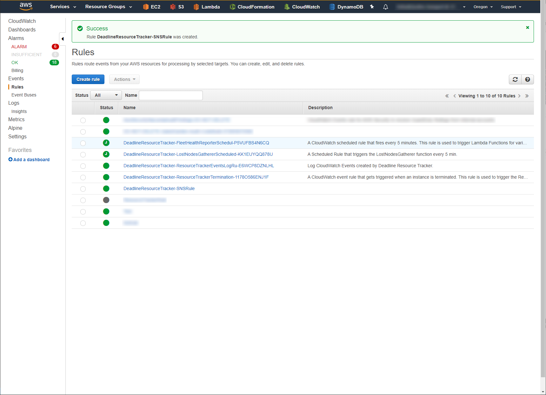Open the blurred account name dropdown
This screenshot has height=395, width=546.
click(x=431, y=7)
